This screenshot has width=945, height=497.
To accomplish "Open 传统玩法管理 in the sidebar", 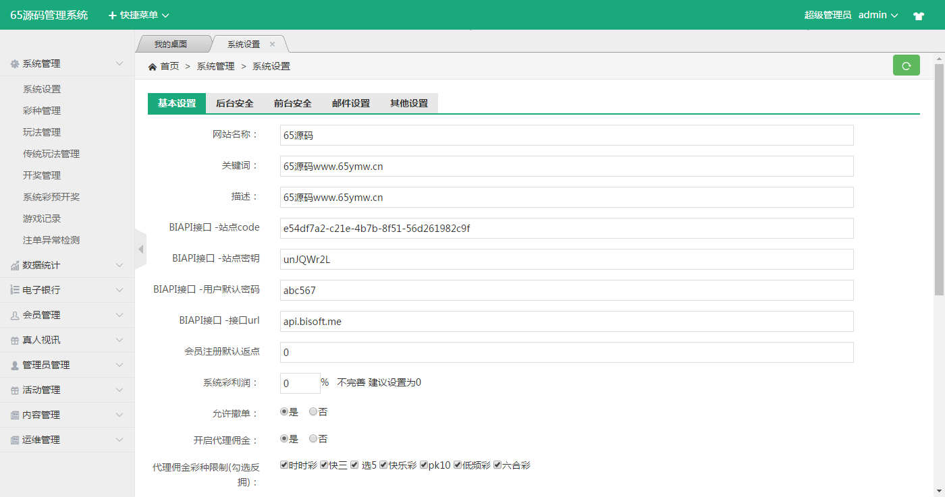I will coord(51,154).
